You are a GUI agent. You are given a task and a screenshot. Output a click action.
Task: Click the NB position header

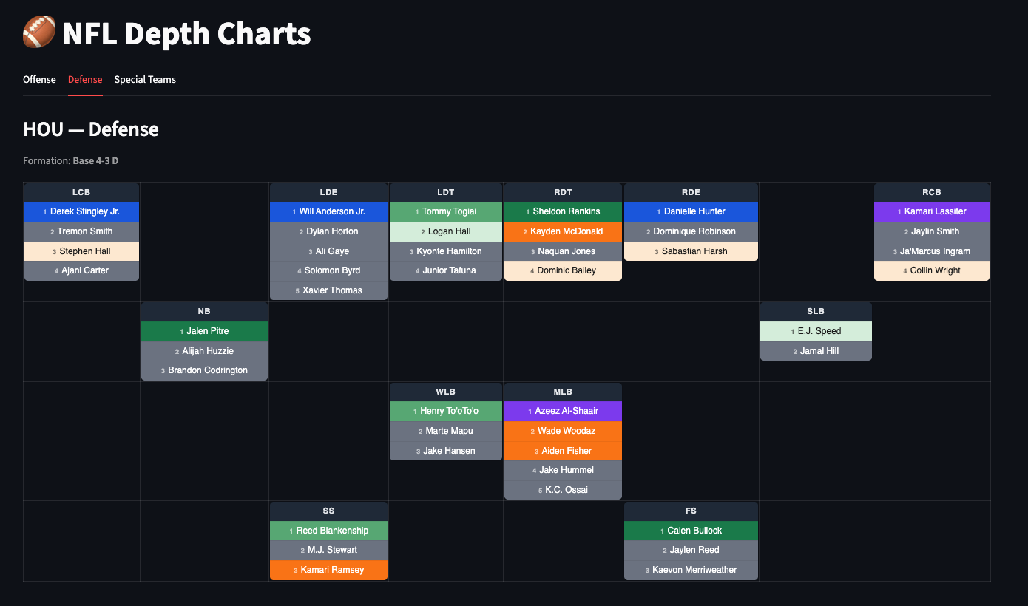point(204,311)
